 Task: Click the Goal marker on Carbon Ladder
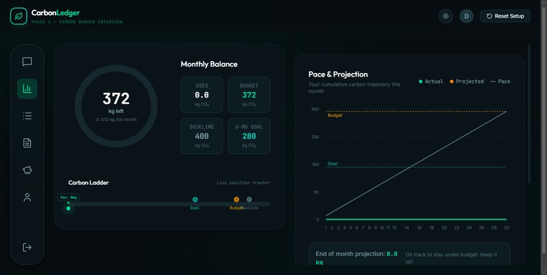pos(195,199)
